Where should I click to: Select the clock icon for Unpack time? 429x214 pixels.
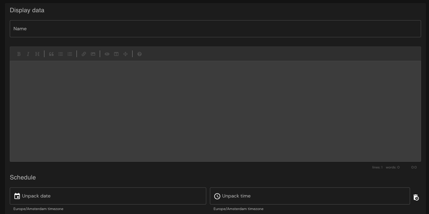click(x=217, y=196)
